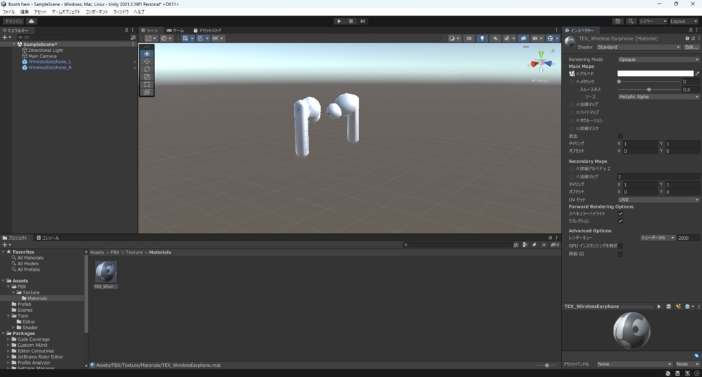Click the project search by label icon

coord(534,245)
